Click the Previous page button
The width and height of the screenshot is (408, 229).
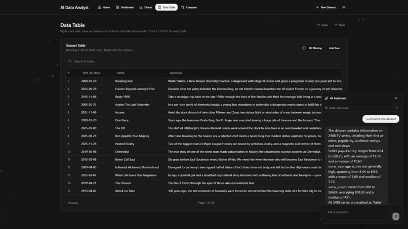pyautogui.click(x=73, y=203)
